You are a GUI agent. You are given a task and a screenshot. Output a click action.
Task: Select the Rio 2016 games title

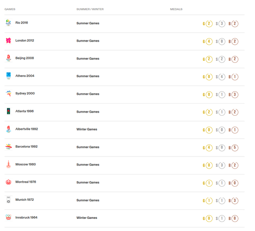(x=22, y=23)
